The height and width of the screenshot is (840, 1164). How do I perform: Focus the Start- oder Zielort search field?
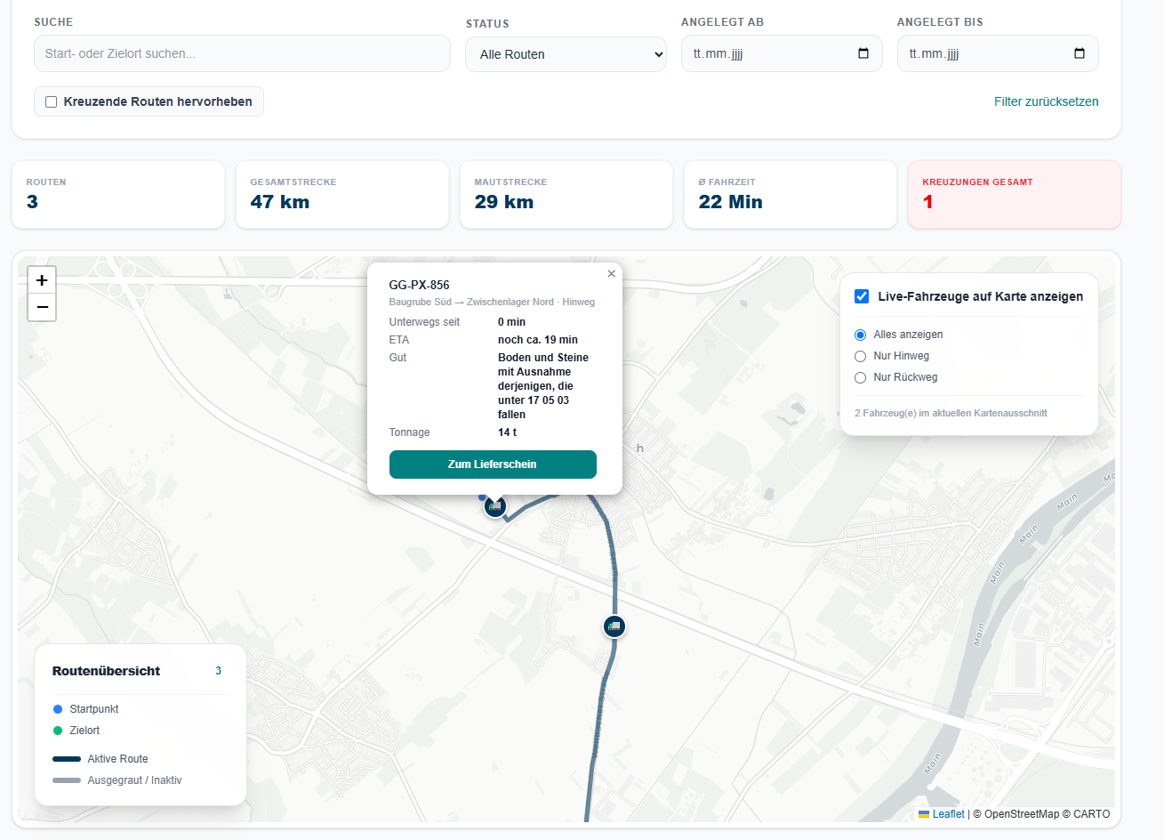[x=242, y=53]
